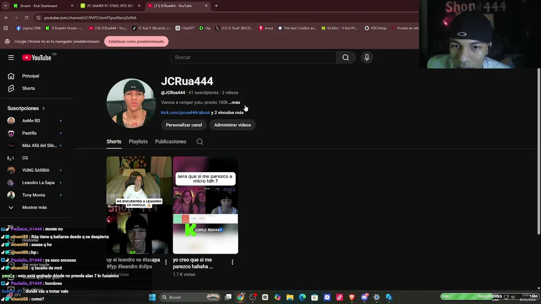Image resolution: width=541 pixels, height=304 pixels.
Task: Reload the page
Action: click(x=26, y=18)
